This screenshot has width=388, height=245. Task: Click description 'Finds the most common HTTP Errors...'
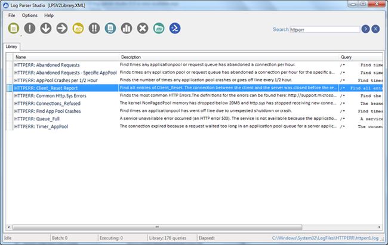coord(228,95)
